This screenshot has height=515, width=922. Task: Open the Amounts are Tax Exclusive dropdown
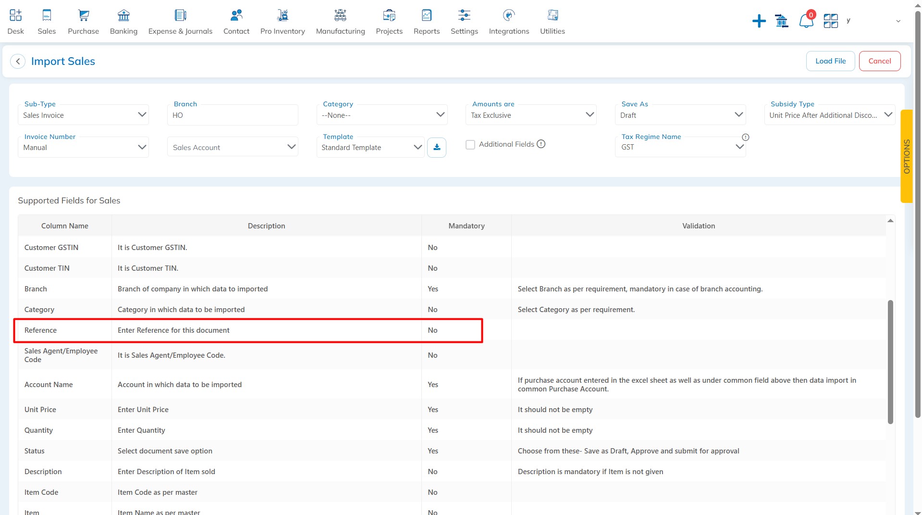pyautogui.click(x=531, y=115)
